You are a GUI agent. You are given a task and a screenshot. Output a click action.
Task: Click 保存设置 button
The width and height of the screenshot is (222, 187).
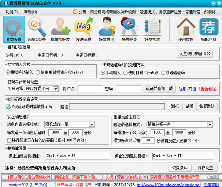pos(205,168)
